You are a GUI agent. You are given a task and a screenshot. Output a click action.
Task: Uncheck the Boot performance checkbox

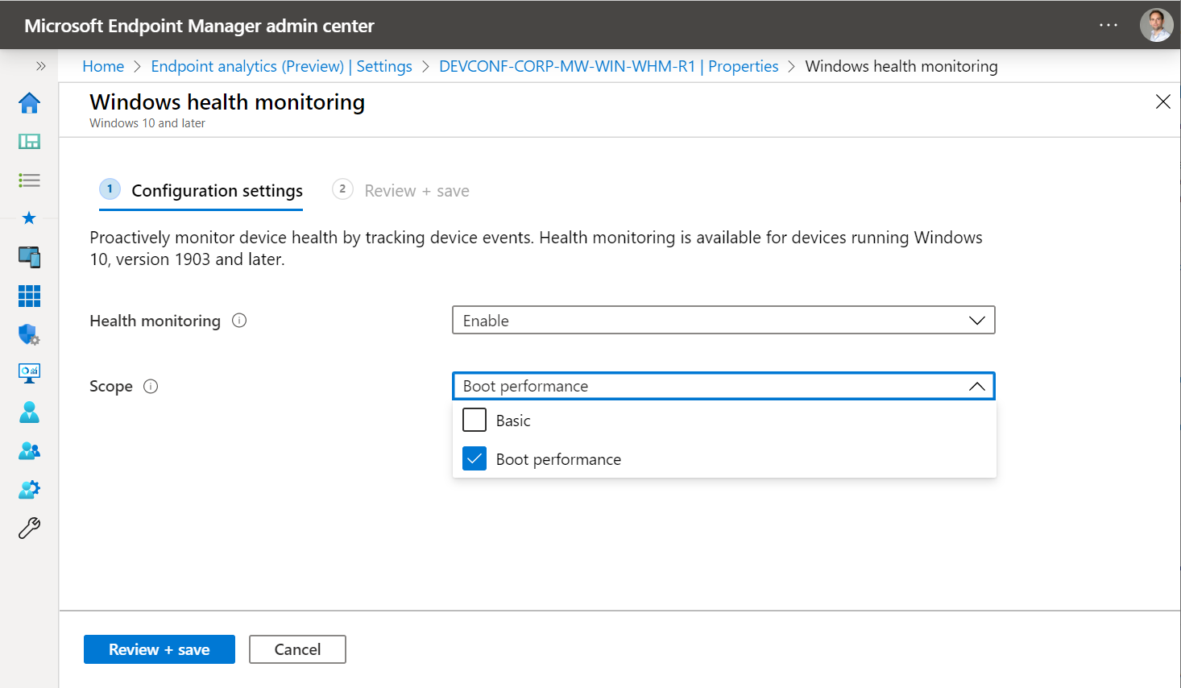click(474, 458)
